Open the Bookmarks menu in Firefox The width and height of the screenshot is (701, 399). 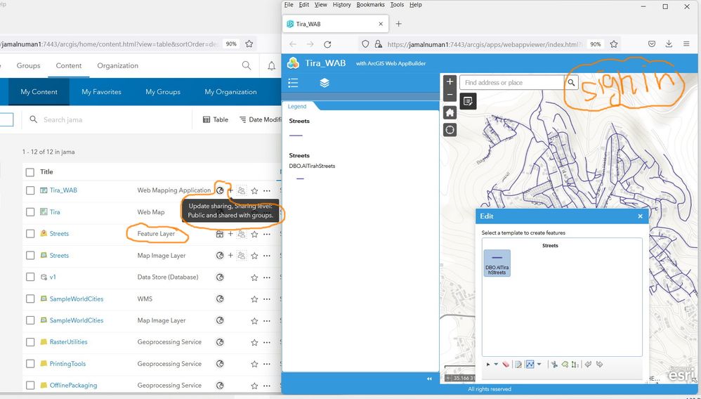pos(371,5)
